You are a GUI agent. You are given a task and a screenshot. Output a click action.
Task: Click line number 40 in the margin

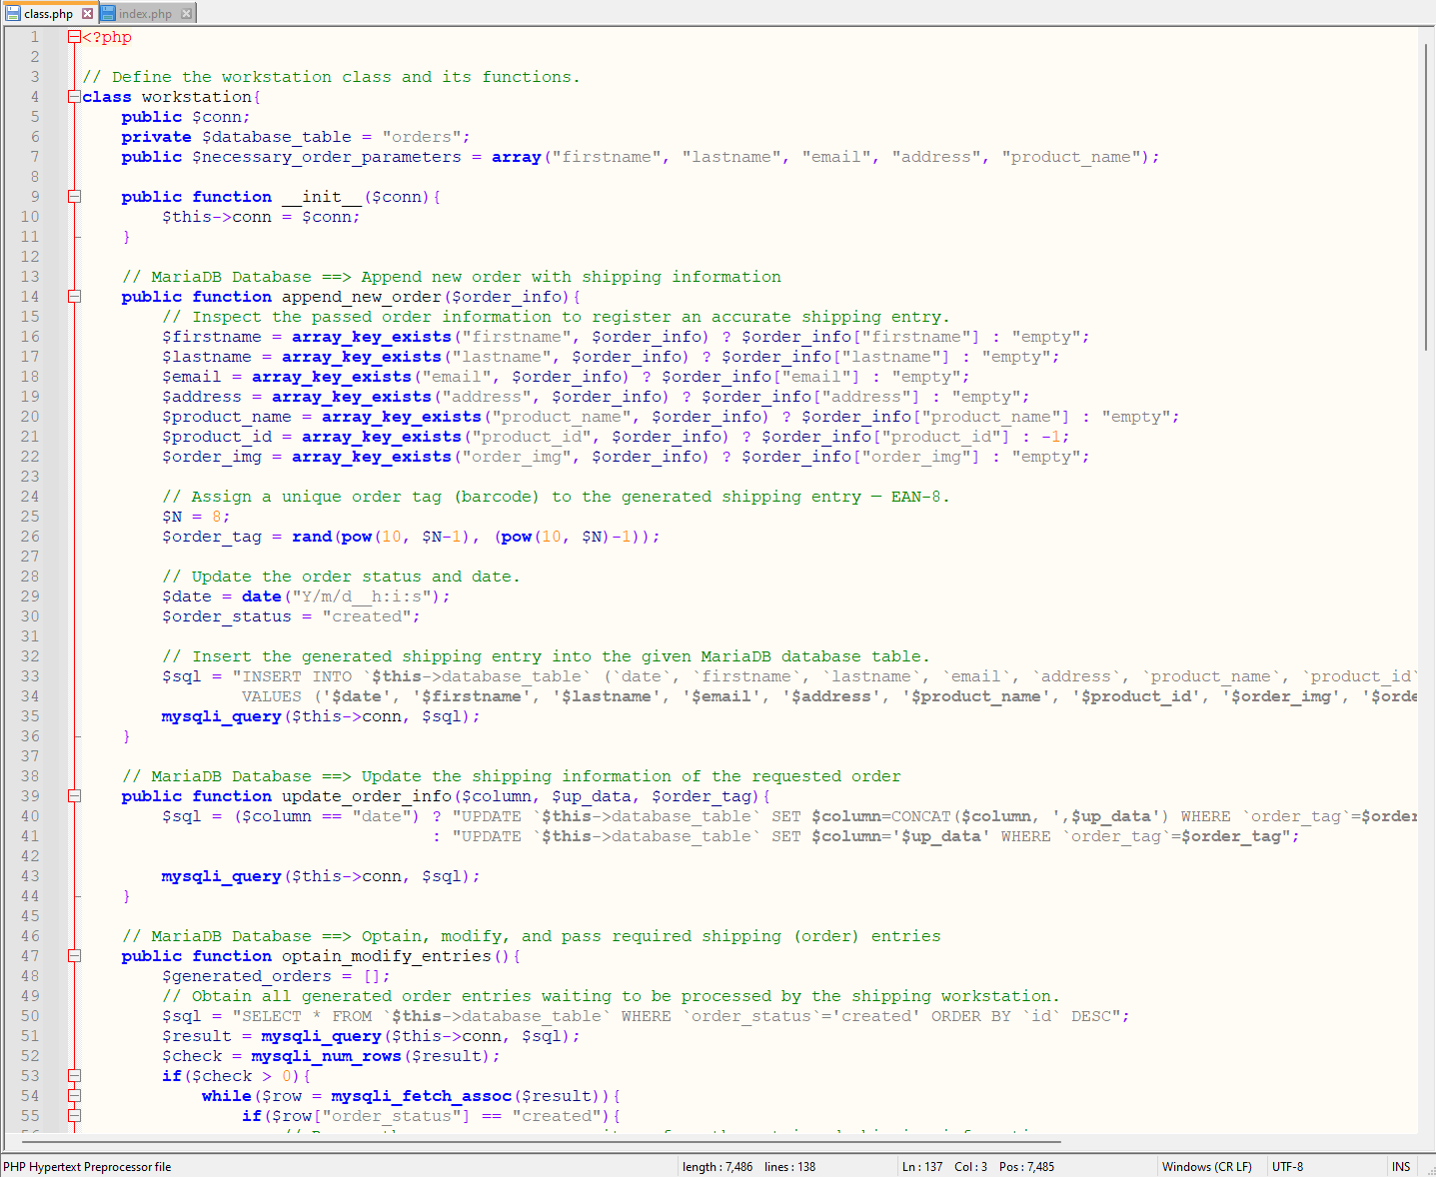30,816
